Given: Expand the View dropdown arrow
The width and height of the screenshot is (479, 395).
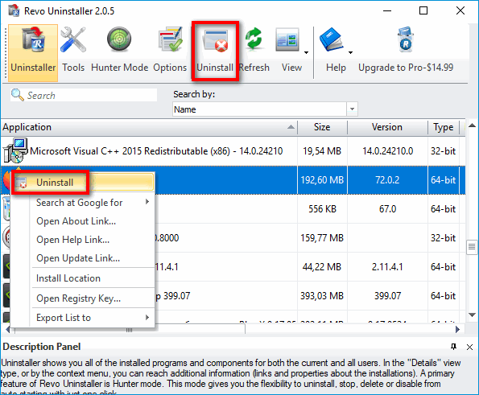Looking at the screenshot, I should (x=306, y=52).
